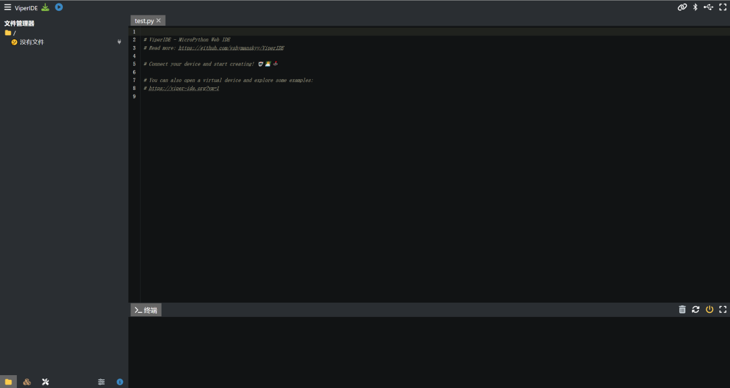Click the yellow power button in terminal

click(x=709, y=310)
